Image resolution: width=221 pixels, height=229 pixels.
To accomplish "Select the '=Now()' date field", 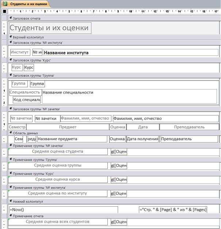I will 64,210.
